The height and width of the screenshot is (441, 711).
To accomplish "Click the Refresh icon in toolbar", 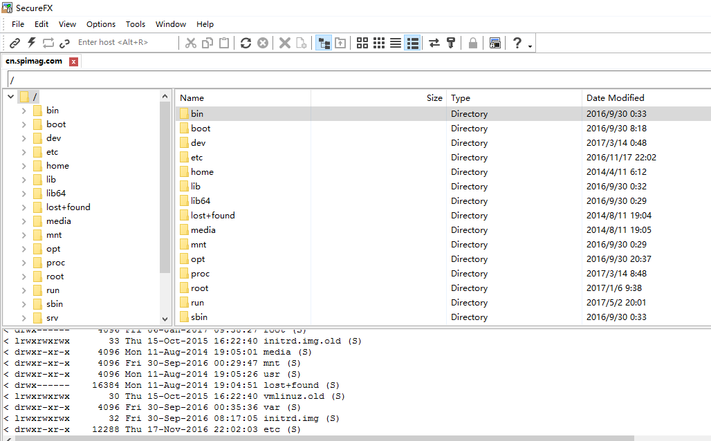I will pos(246,43).
